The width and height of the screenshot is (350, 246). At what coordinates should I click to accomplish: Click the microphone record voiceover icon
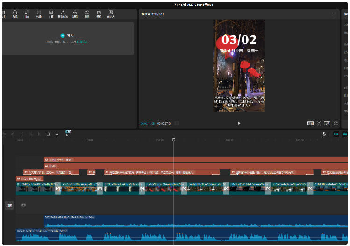coord(324,134)
